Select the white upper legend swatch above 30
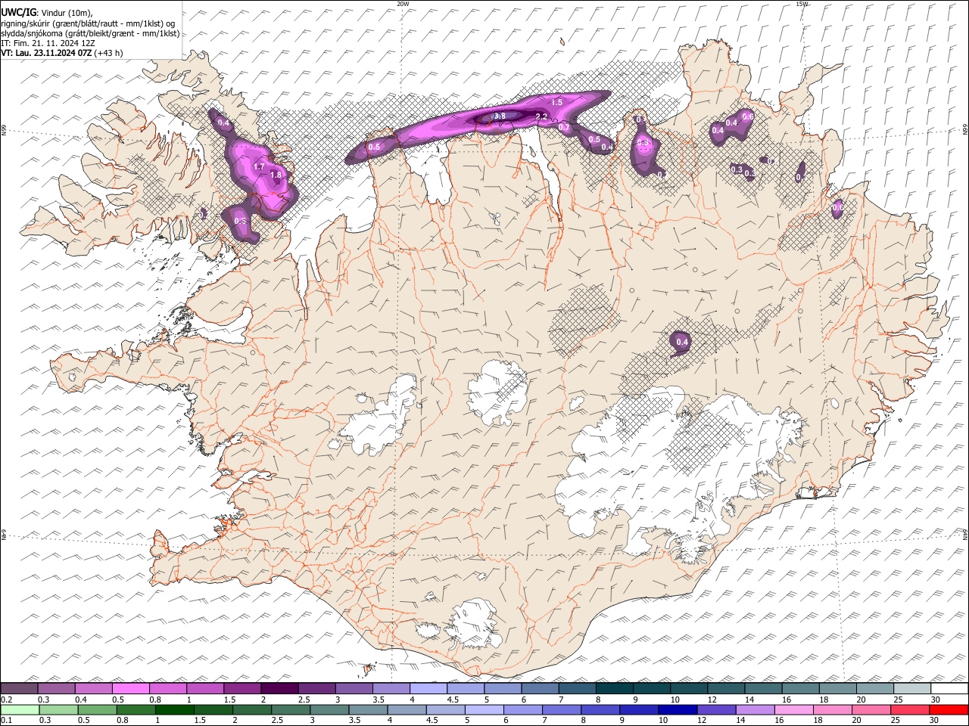 point(950,688)
